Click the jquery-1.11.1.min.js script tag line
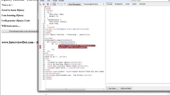Screen dimensions: 170x95 [67, 29]
